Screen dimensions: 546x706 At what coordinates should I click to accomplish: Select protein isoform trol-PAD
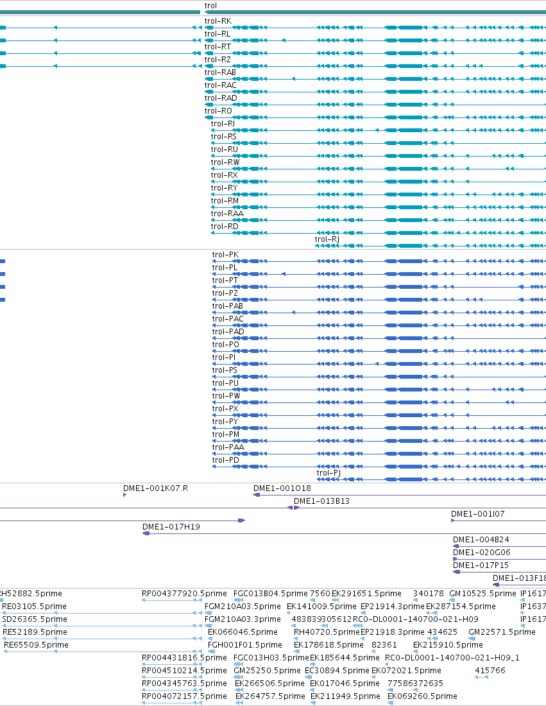[x=228, y=332]
